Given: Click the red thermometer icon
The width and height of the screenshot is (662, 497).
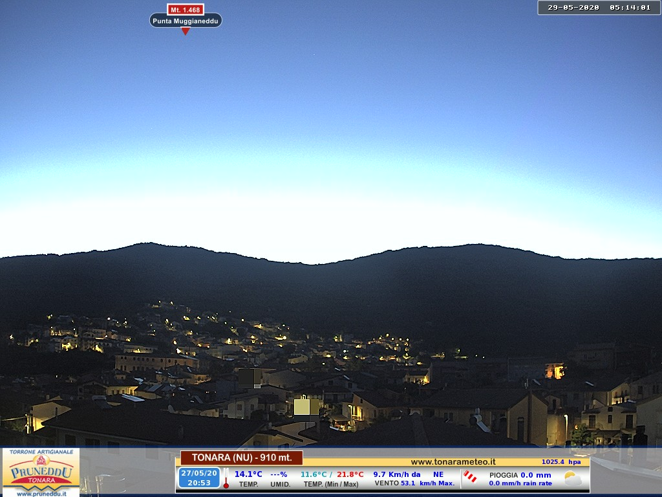Looking at the screenshot, I should coord(226,478).
